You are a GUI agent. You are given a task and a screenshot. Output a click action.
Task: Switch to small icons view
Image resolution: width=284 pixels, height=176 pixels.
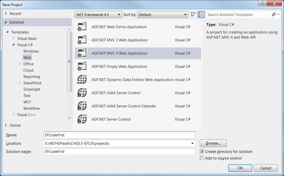point(193,14)
